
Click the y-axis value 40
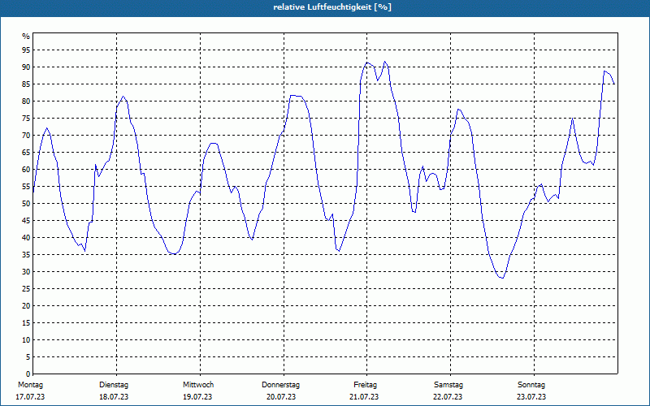pos(26,237)
